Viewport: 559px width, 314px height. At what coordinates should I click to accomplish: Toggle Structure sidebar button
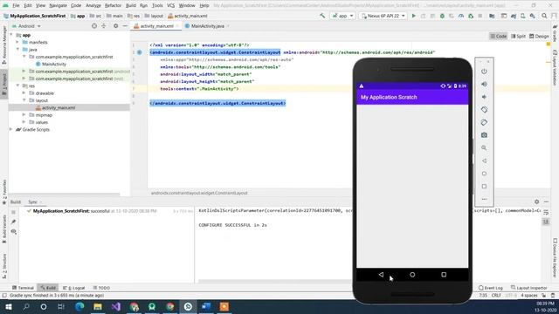click(4, 266)
